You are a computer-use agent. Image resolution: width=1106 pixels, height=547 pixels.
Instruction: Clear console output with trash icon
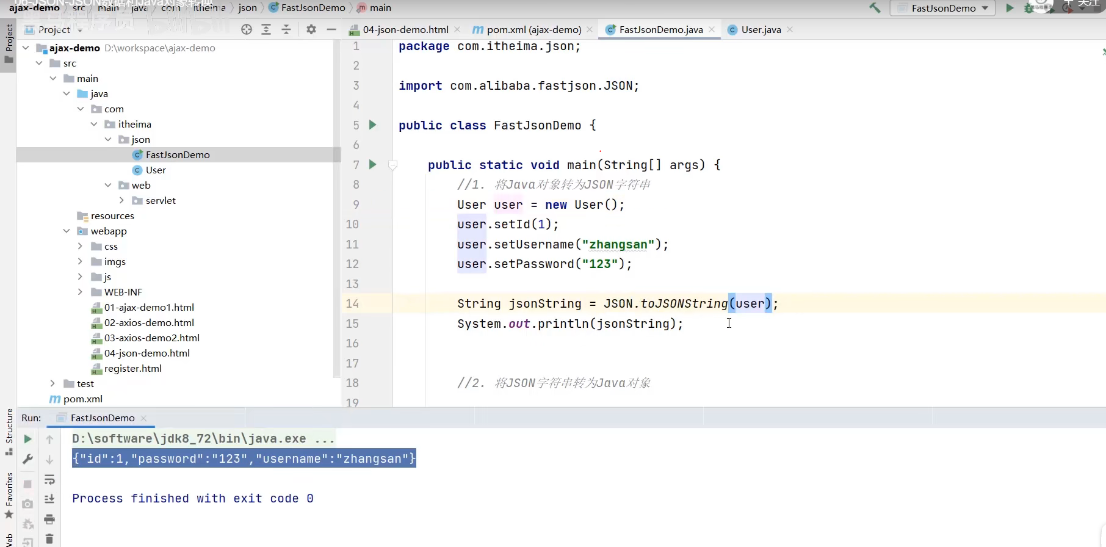pos(49,538)
